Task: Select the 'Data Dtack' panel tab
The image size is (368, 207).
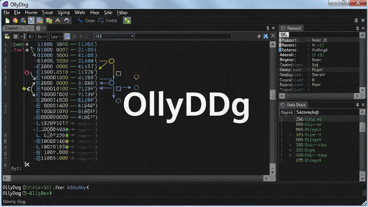Action: pos(293,105)
